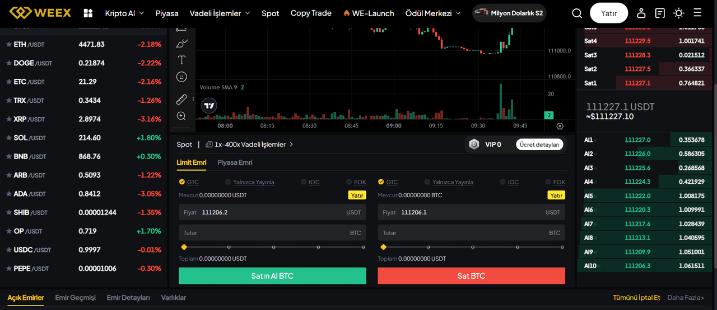Click the search magnifier icon in header
This screenshot has width=717, height=310.
[x=577, y=13]
